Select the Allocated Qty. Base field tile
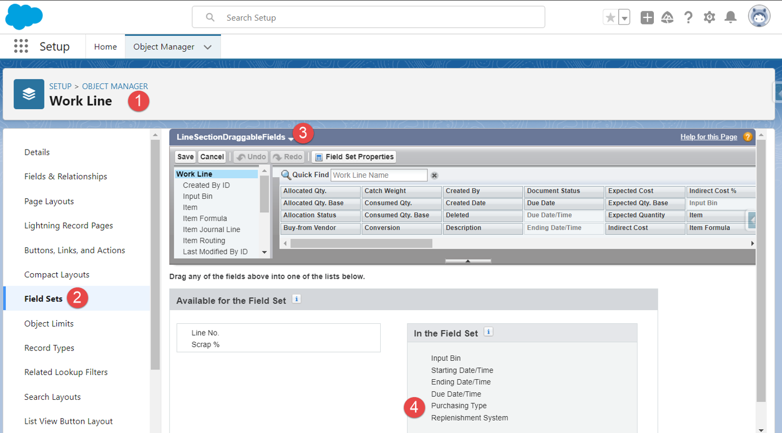This screenshot has height=433, width=782. coord(320,203)
